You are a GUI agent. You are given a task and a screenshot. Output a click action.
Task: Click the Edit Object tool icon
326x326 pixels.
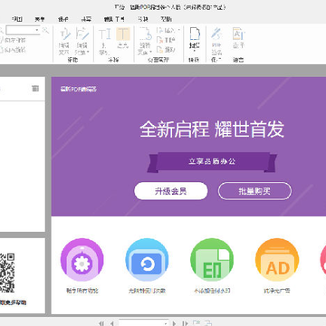(x=82, y=34)
